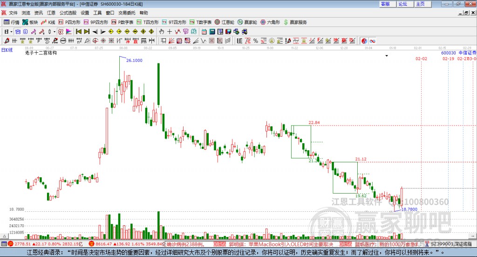Click the 21.12 red price label
This screenshot has width=477, height=257.
[x=361, y=159]
